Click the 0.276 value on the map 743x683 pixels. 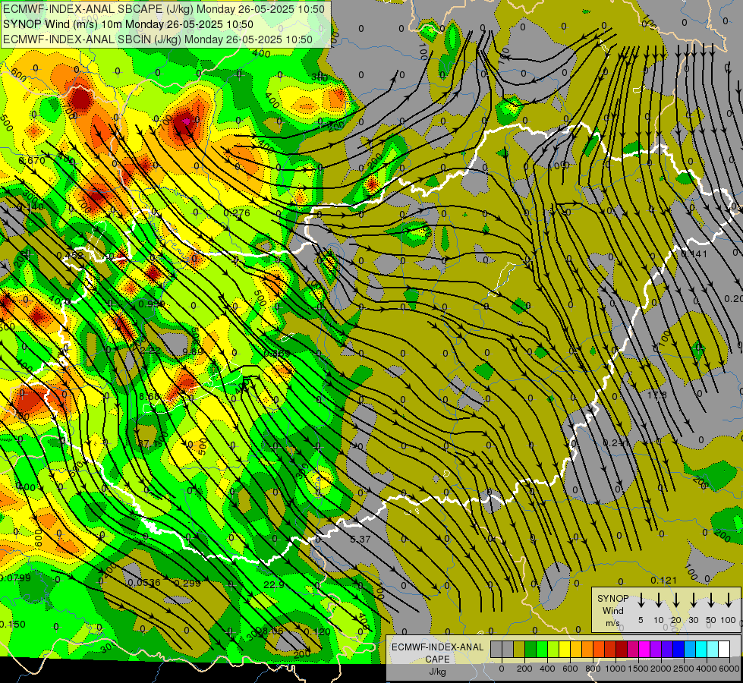point(237,212)
